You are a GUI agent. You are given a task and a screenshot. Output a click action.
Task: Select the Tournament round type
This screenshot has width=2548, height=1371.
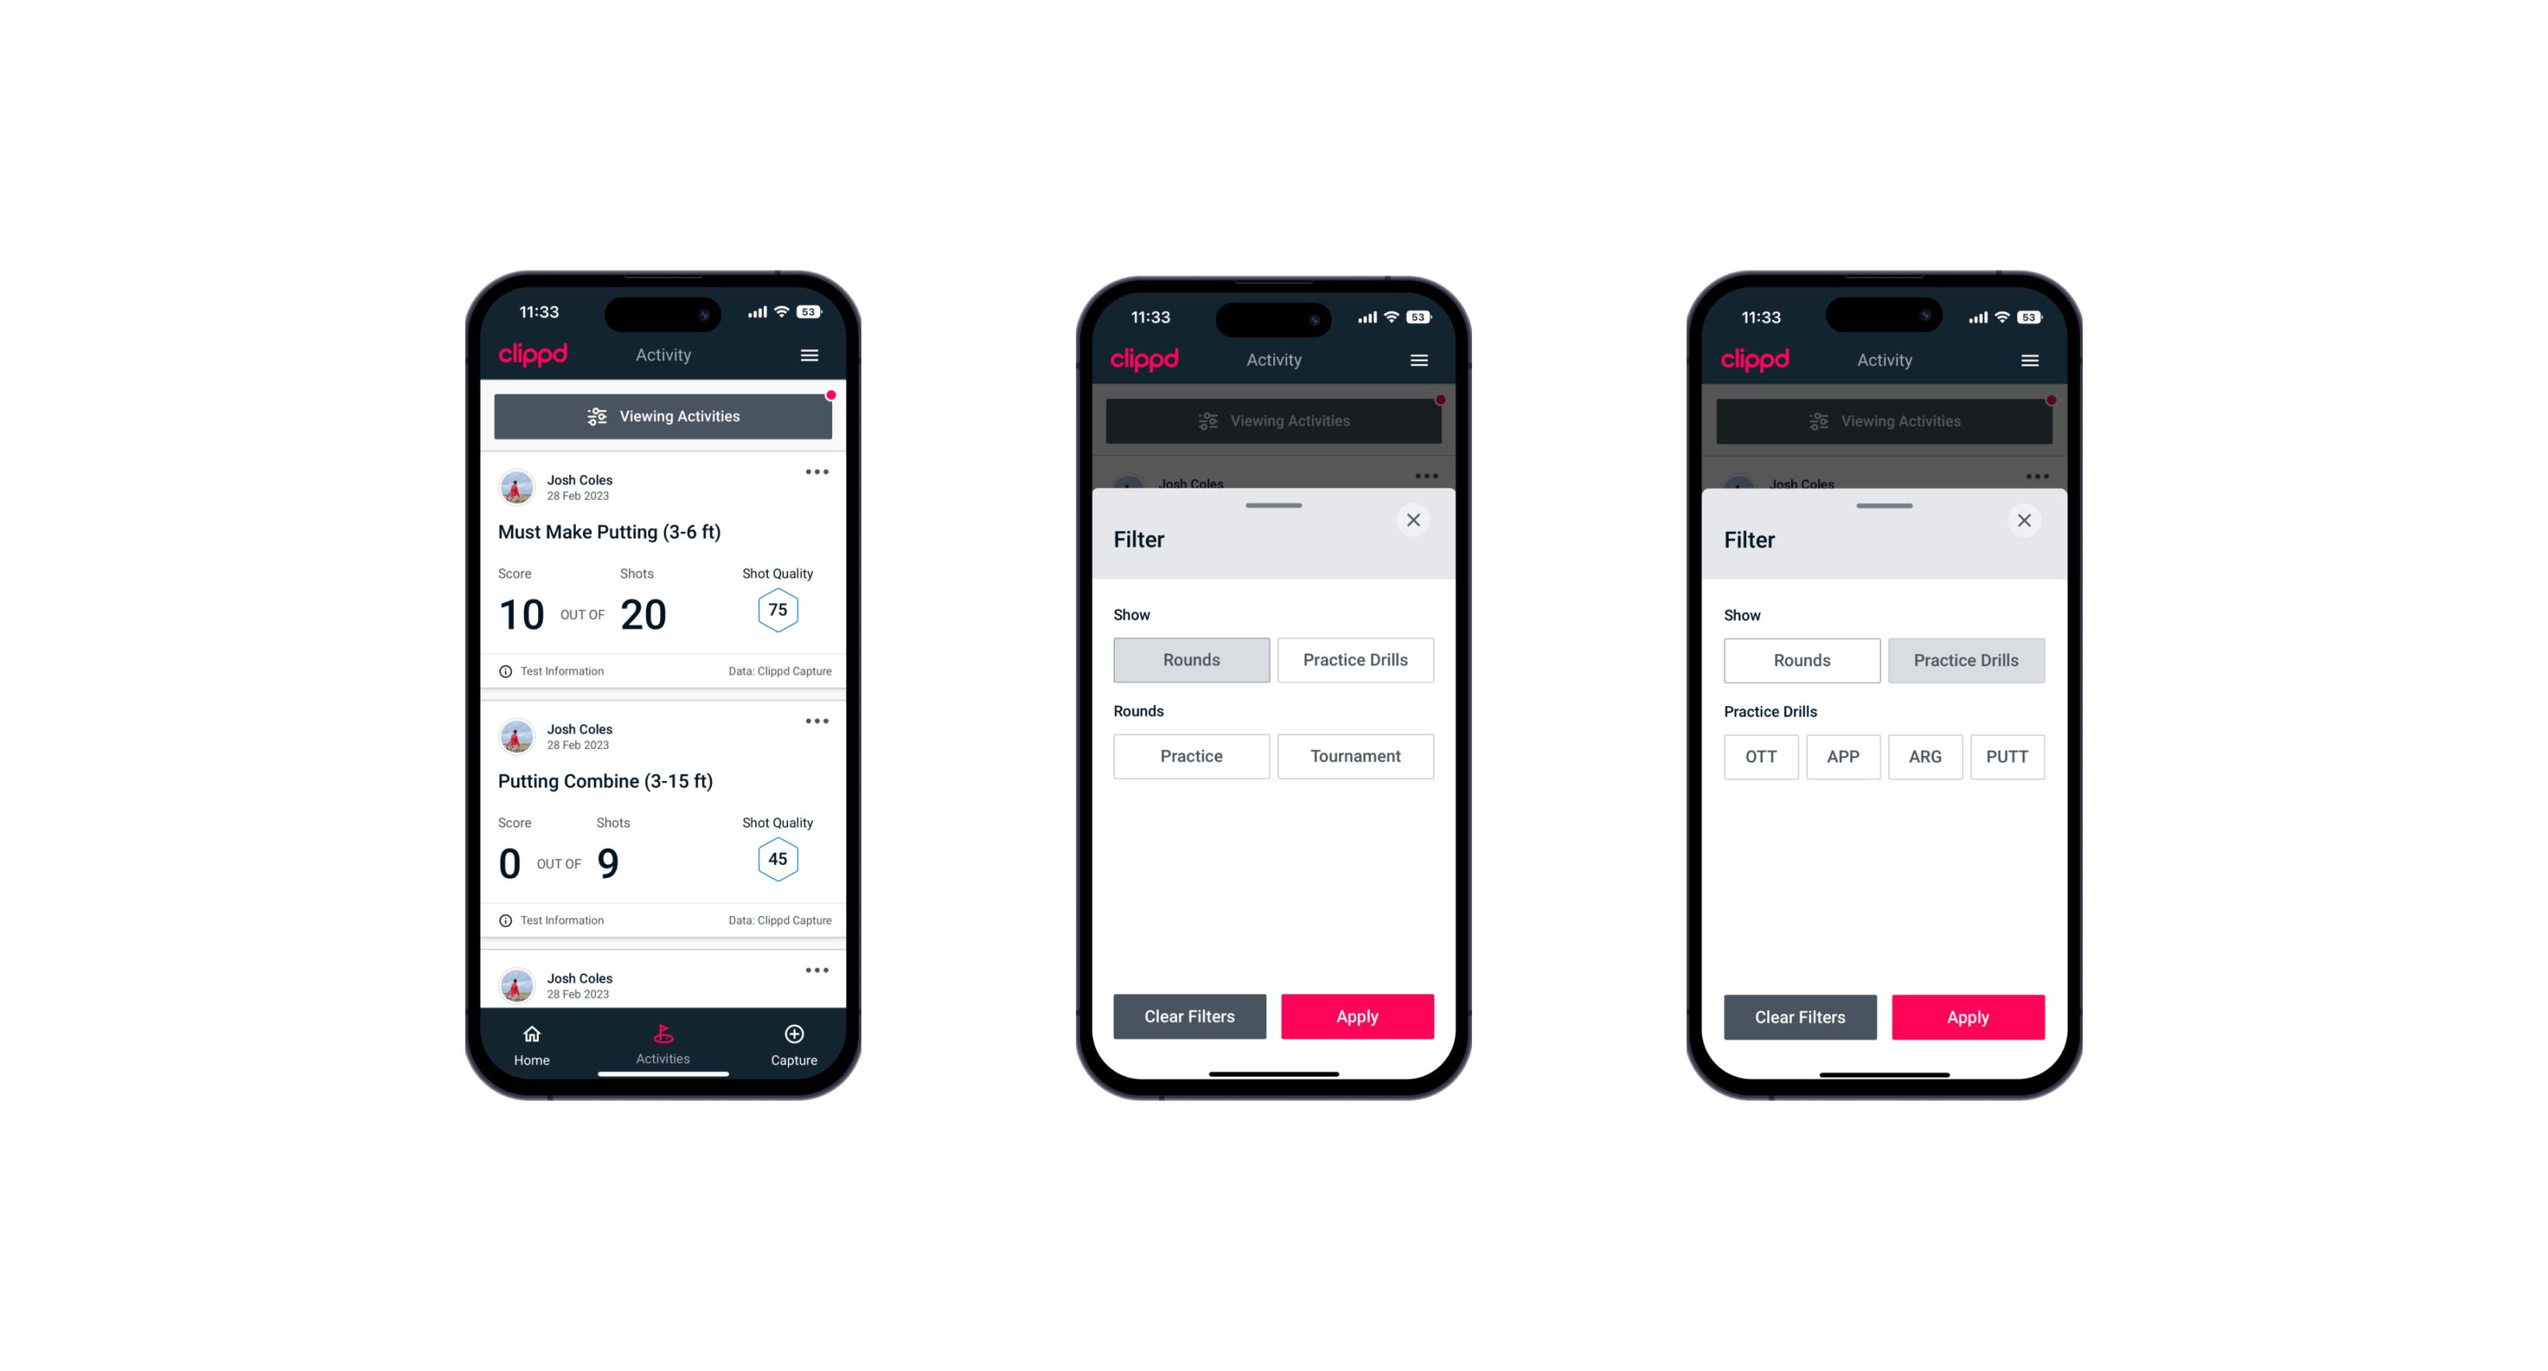pos(1352,755)
